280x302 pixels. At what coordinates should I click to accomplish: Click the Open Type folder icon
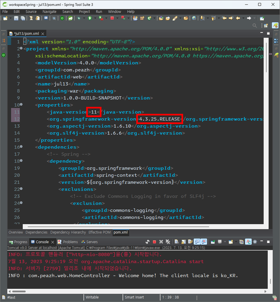pyautogui.click(x=161, y=18)
